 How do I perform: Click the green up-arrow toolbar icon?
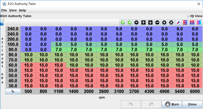(x=122, y=23)
